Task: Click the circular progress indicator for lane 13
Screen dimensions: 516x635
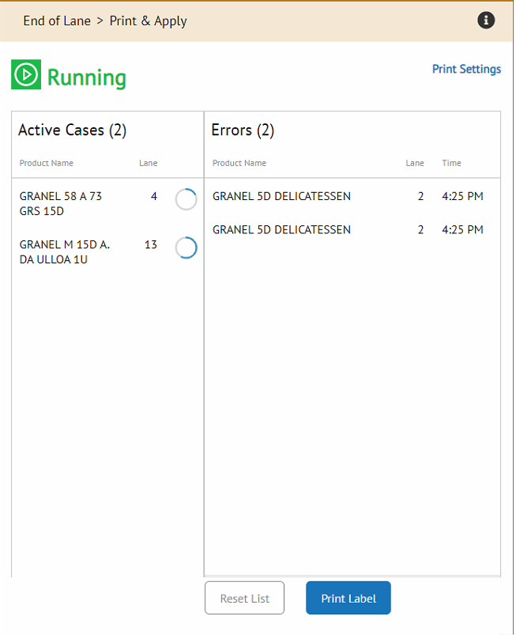Action: (x=186, y=248)
